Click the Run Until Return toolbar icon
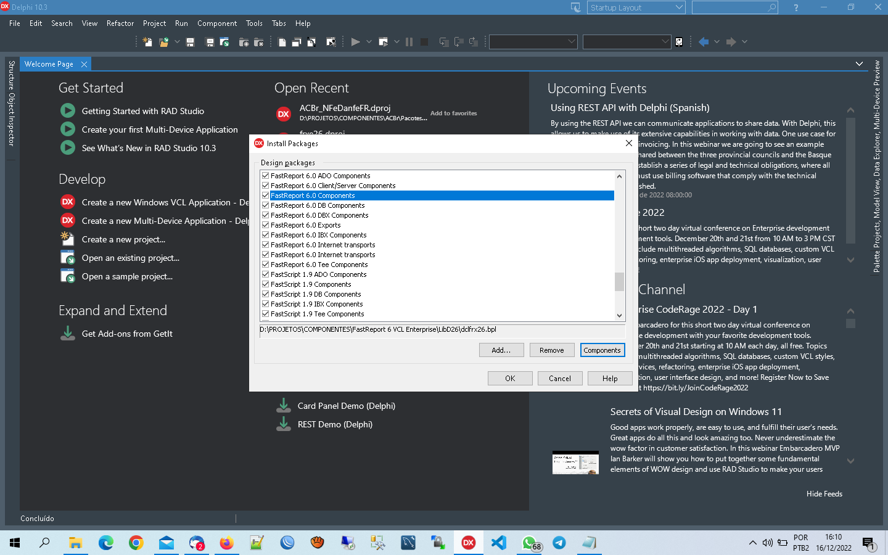Image resolution: width=888 pixels, height=555 pixels. click(x=474, y=42)
